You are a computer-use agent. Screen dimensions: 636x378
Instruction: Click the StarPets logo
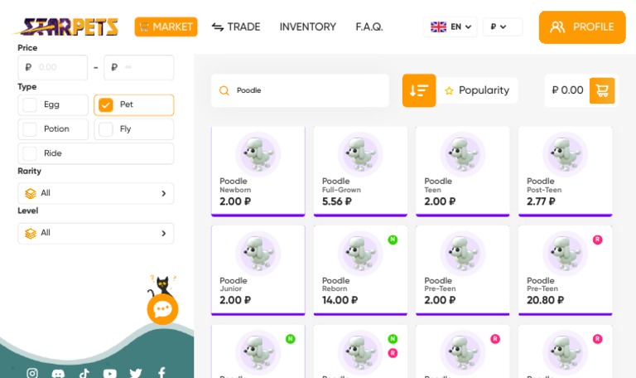65,27
